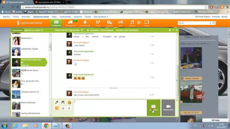
Task: Click Ответить under Анастасия Едренова
Action: [25, 65]
